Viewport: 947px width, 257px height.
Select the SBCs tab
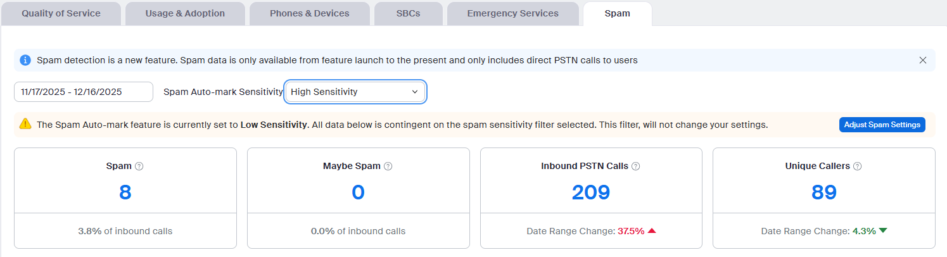pyautogui.click(x=408, y=13)
